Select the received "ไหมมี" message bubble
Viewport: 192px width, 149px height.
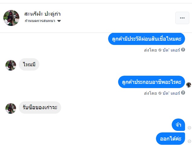tap(29, 64)
